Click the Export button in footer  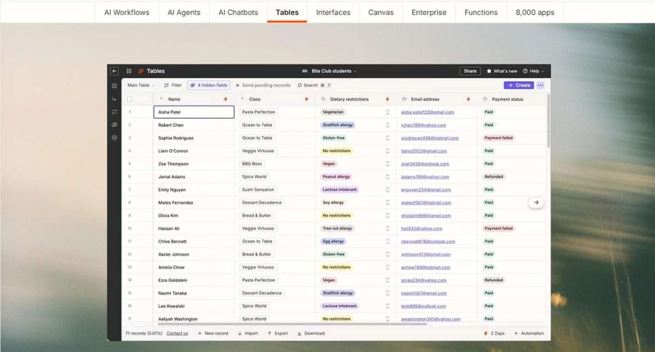278,333
